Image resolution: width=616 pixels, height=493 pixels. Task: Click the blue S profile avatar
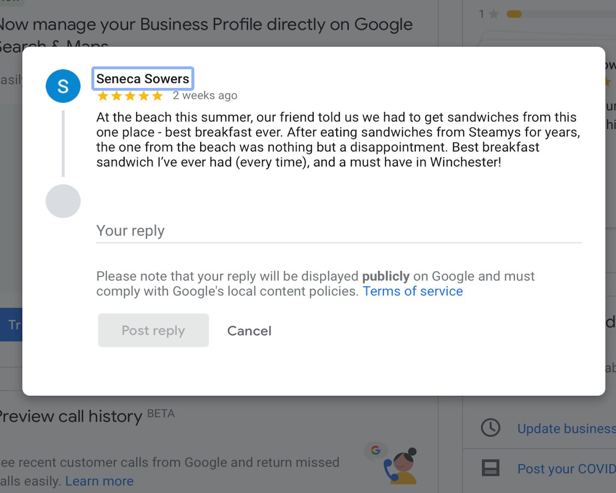(63, 86)
